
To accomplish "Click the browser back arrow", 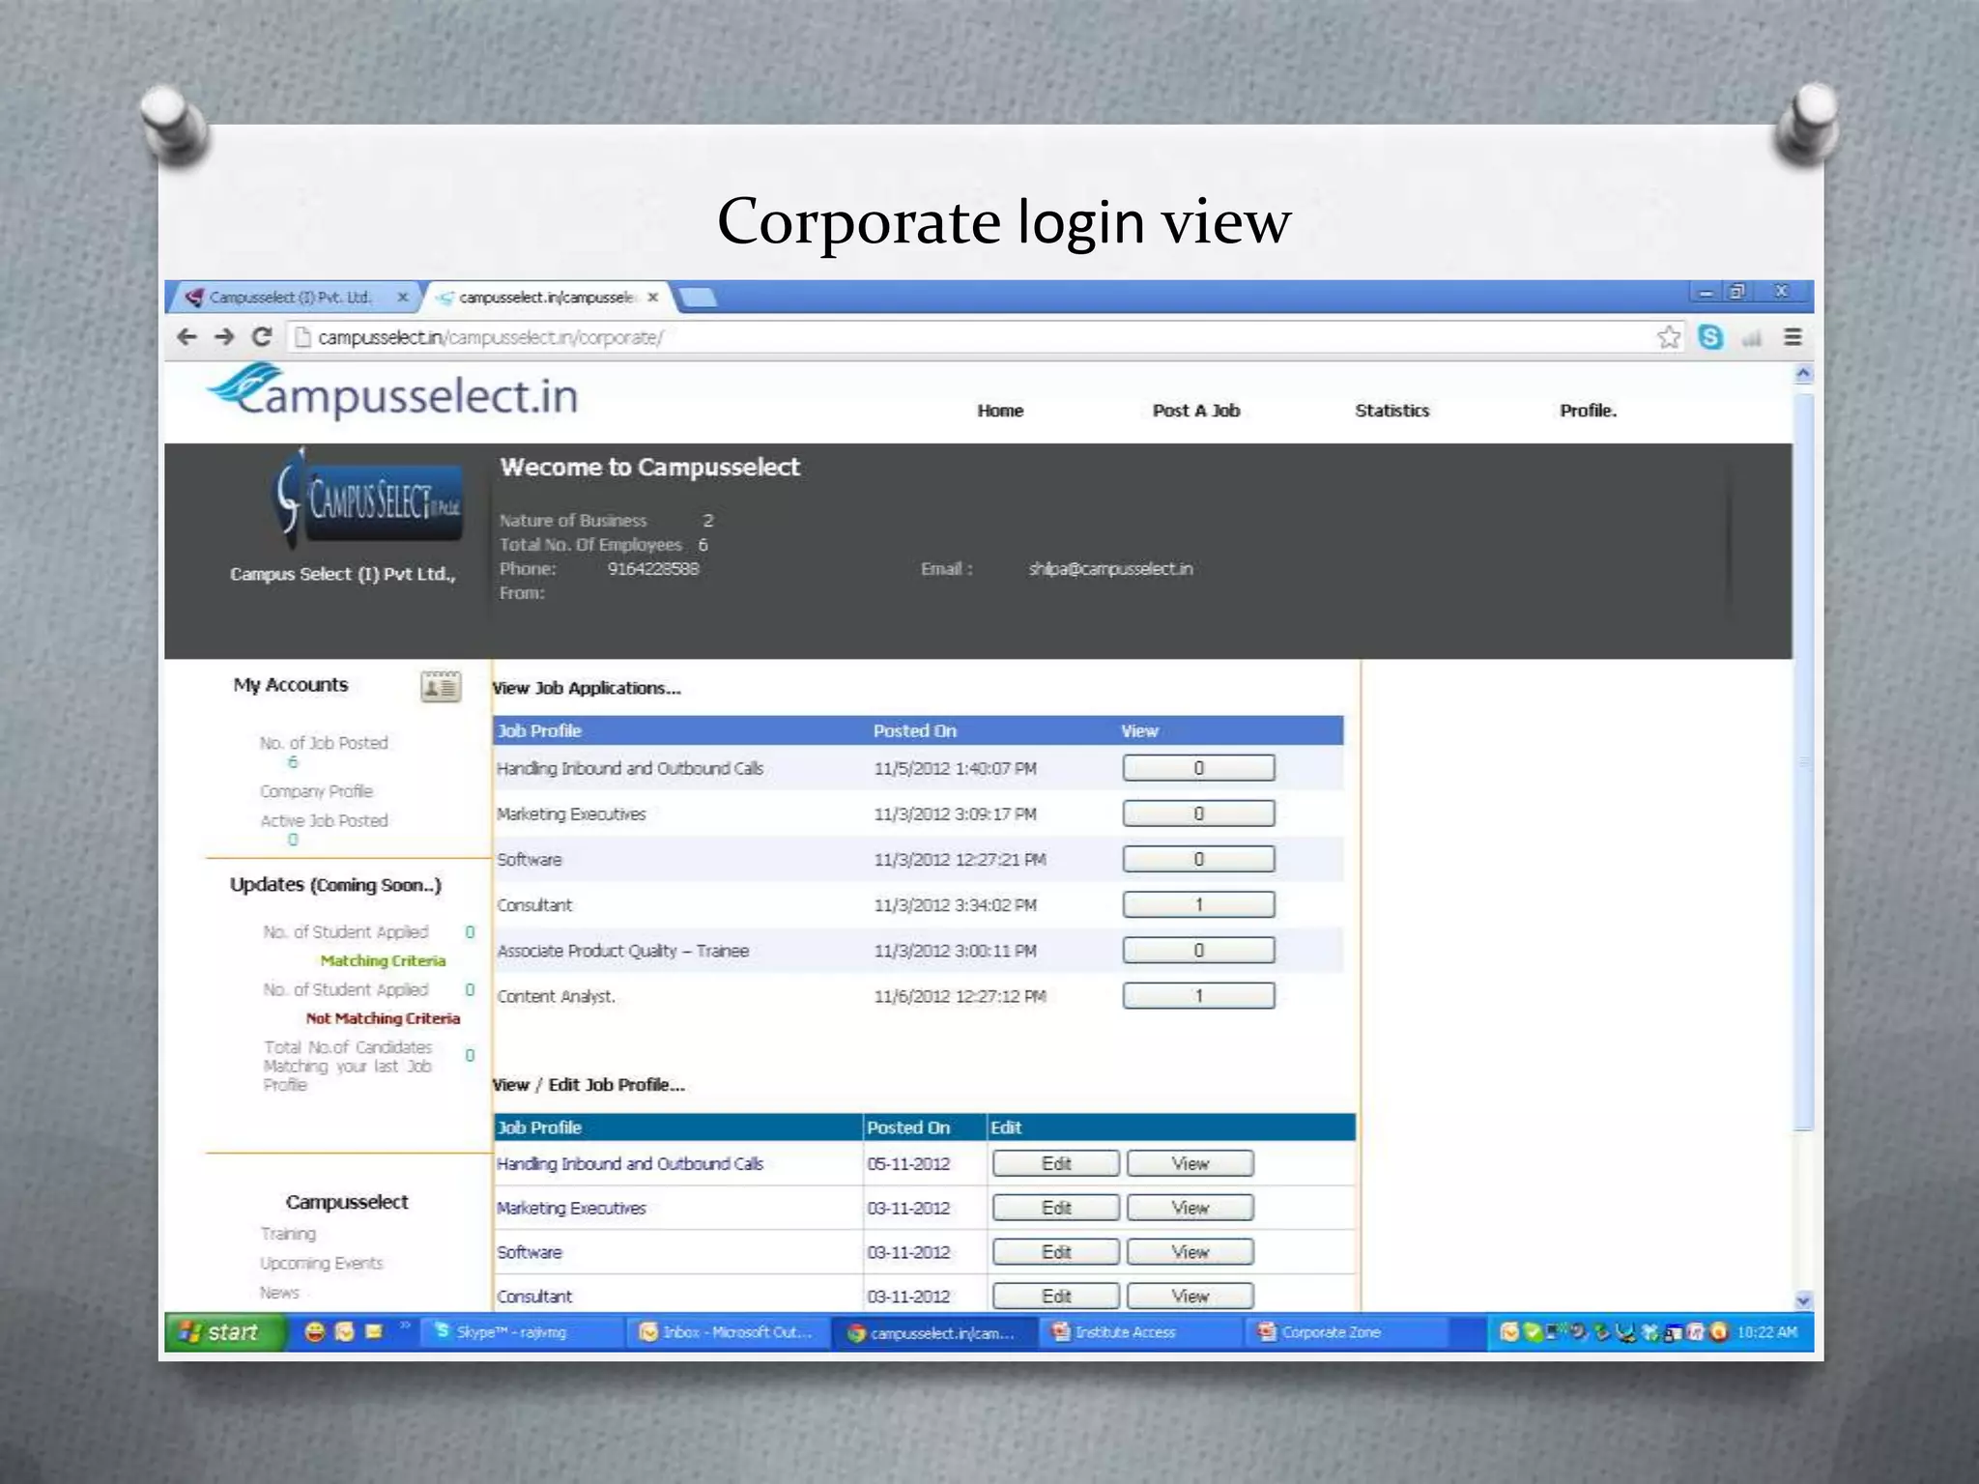I will (x=187, y=337).
